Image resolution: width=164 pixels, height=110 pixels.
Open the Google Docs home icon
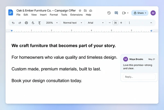tap(11, 13)
